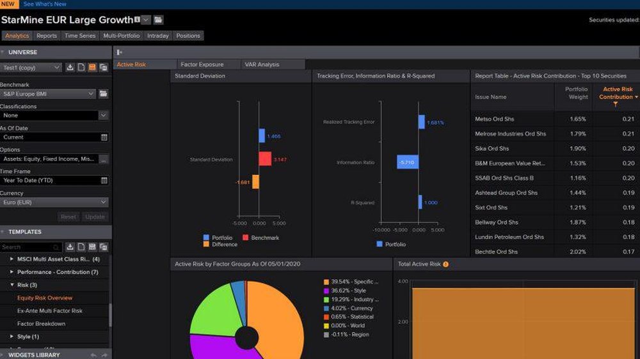Click the Active Risk Contribution filter icon
Screen dimensions: 640x359
coord(616,104)
